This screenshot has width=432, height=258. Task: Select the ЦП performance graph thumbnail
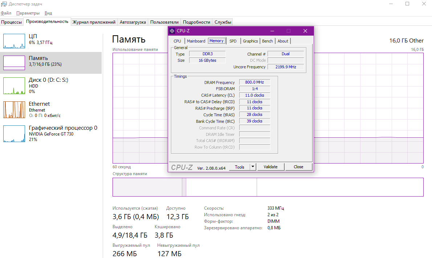click(14, 41)
